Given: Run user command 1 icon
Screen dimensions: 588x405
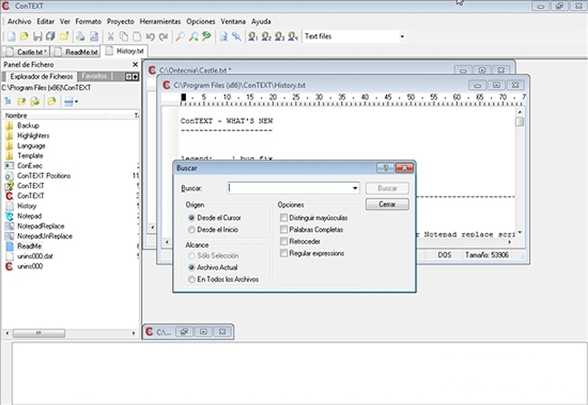Looking at the screenshot, I should (253, 36).
